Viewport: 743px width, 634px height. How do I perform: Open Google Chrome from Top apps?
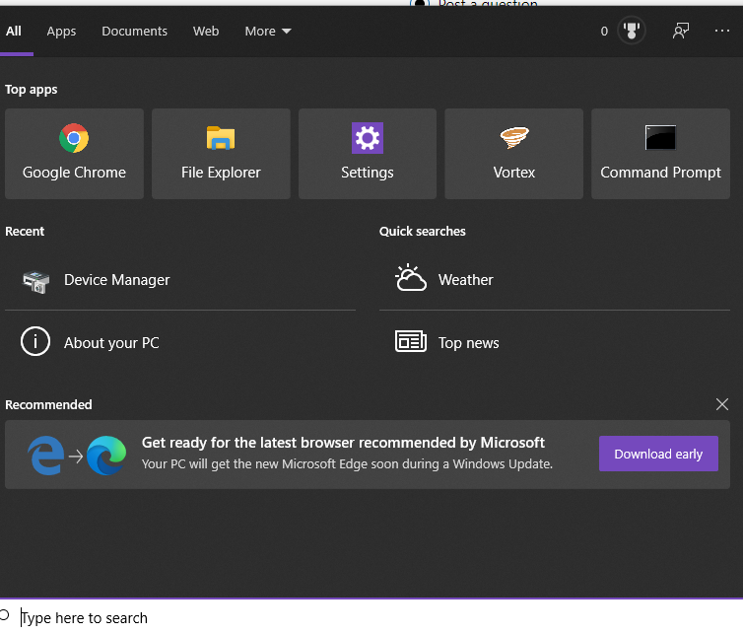74,154
